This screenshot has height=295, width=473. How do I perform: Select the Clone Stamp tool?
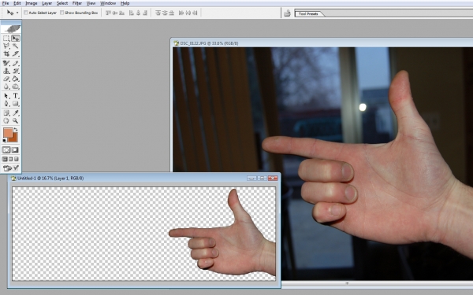pyautogui.click(x=6, y=71)
